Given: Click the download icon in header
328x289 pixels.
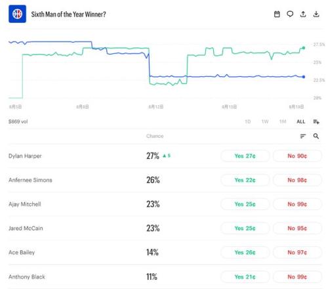Looking at the screenshot, I should [x=316, y=14].
